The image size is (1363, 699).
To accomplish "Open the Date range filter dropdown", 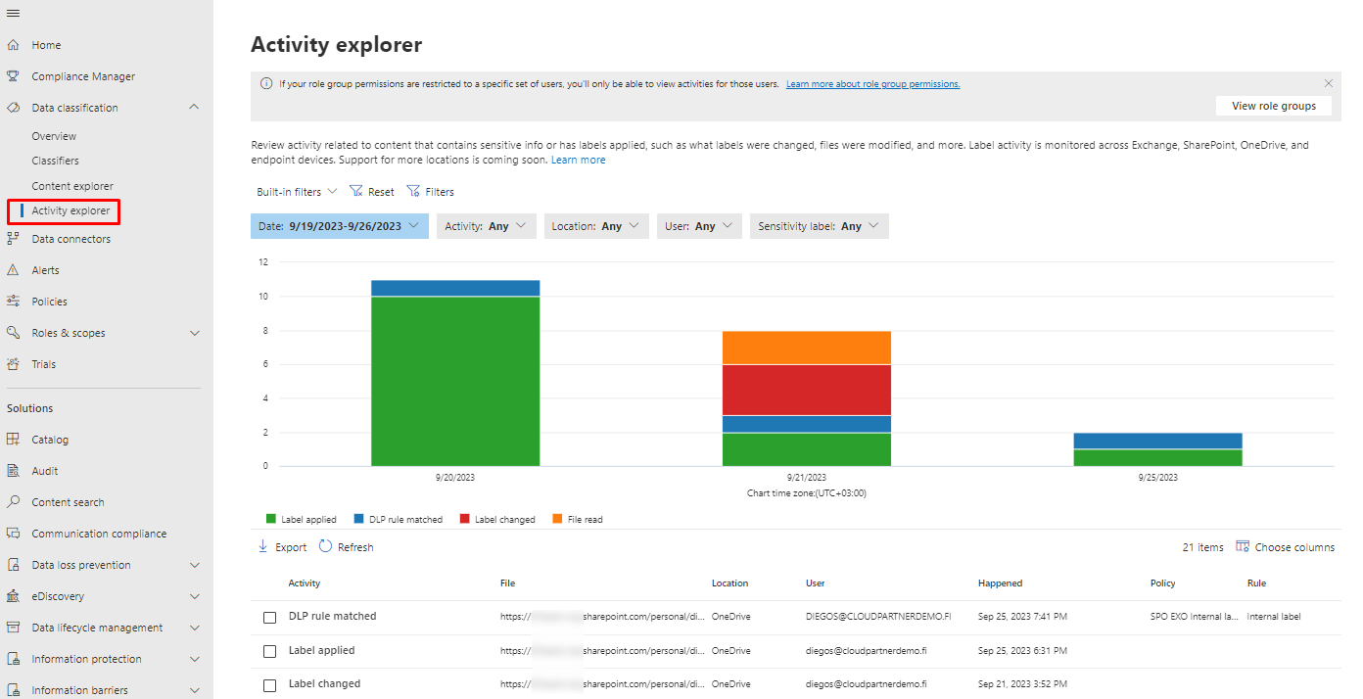I will coord(339,226).
